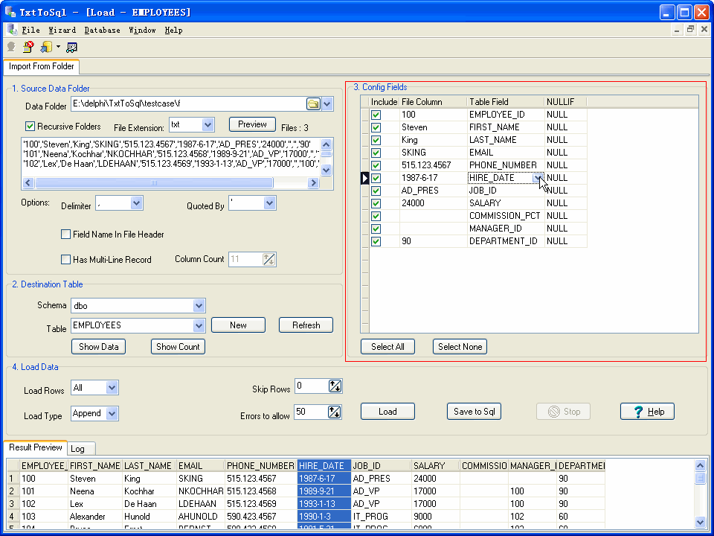
Task: Click the Preview button
Action: click(252, 124)
